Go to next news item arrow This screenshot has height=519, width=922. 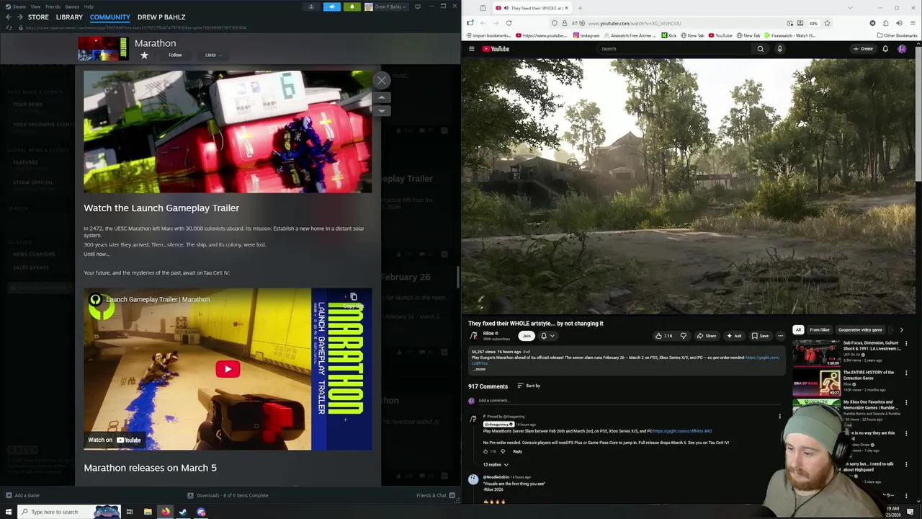pos(382,110)
